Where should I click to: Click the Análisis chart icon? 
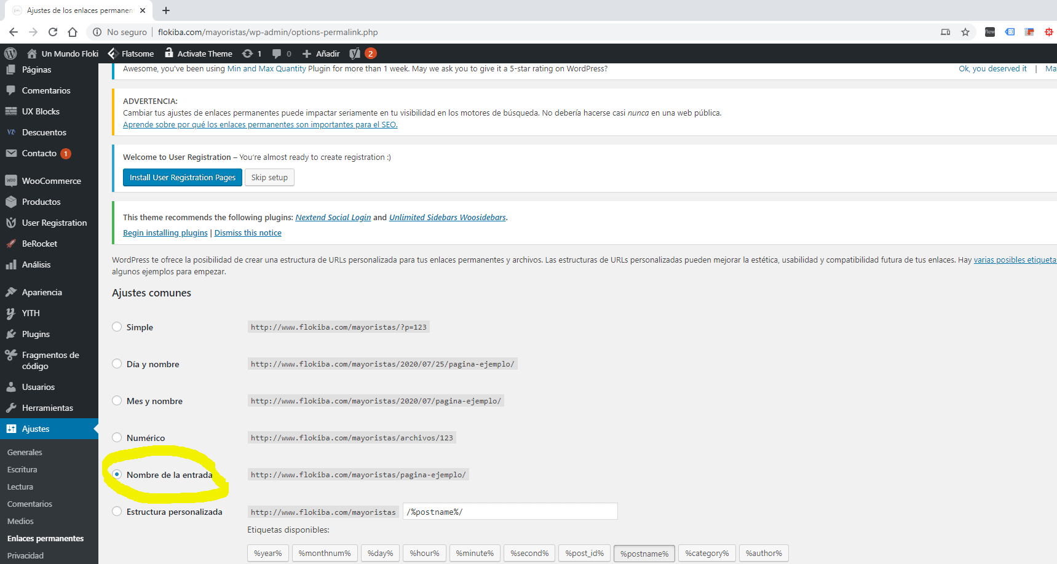pos(10,264)
